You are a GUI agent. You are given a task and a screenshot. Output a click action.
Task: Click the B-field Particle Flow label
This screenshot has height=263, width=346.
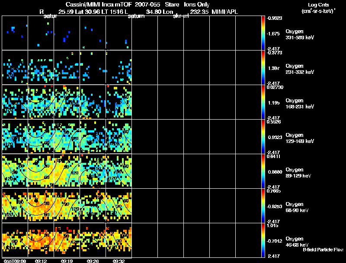point(323,250)
